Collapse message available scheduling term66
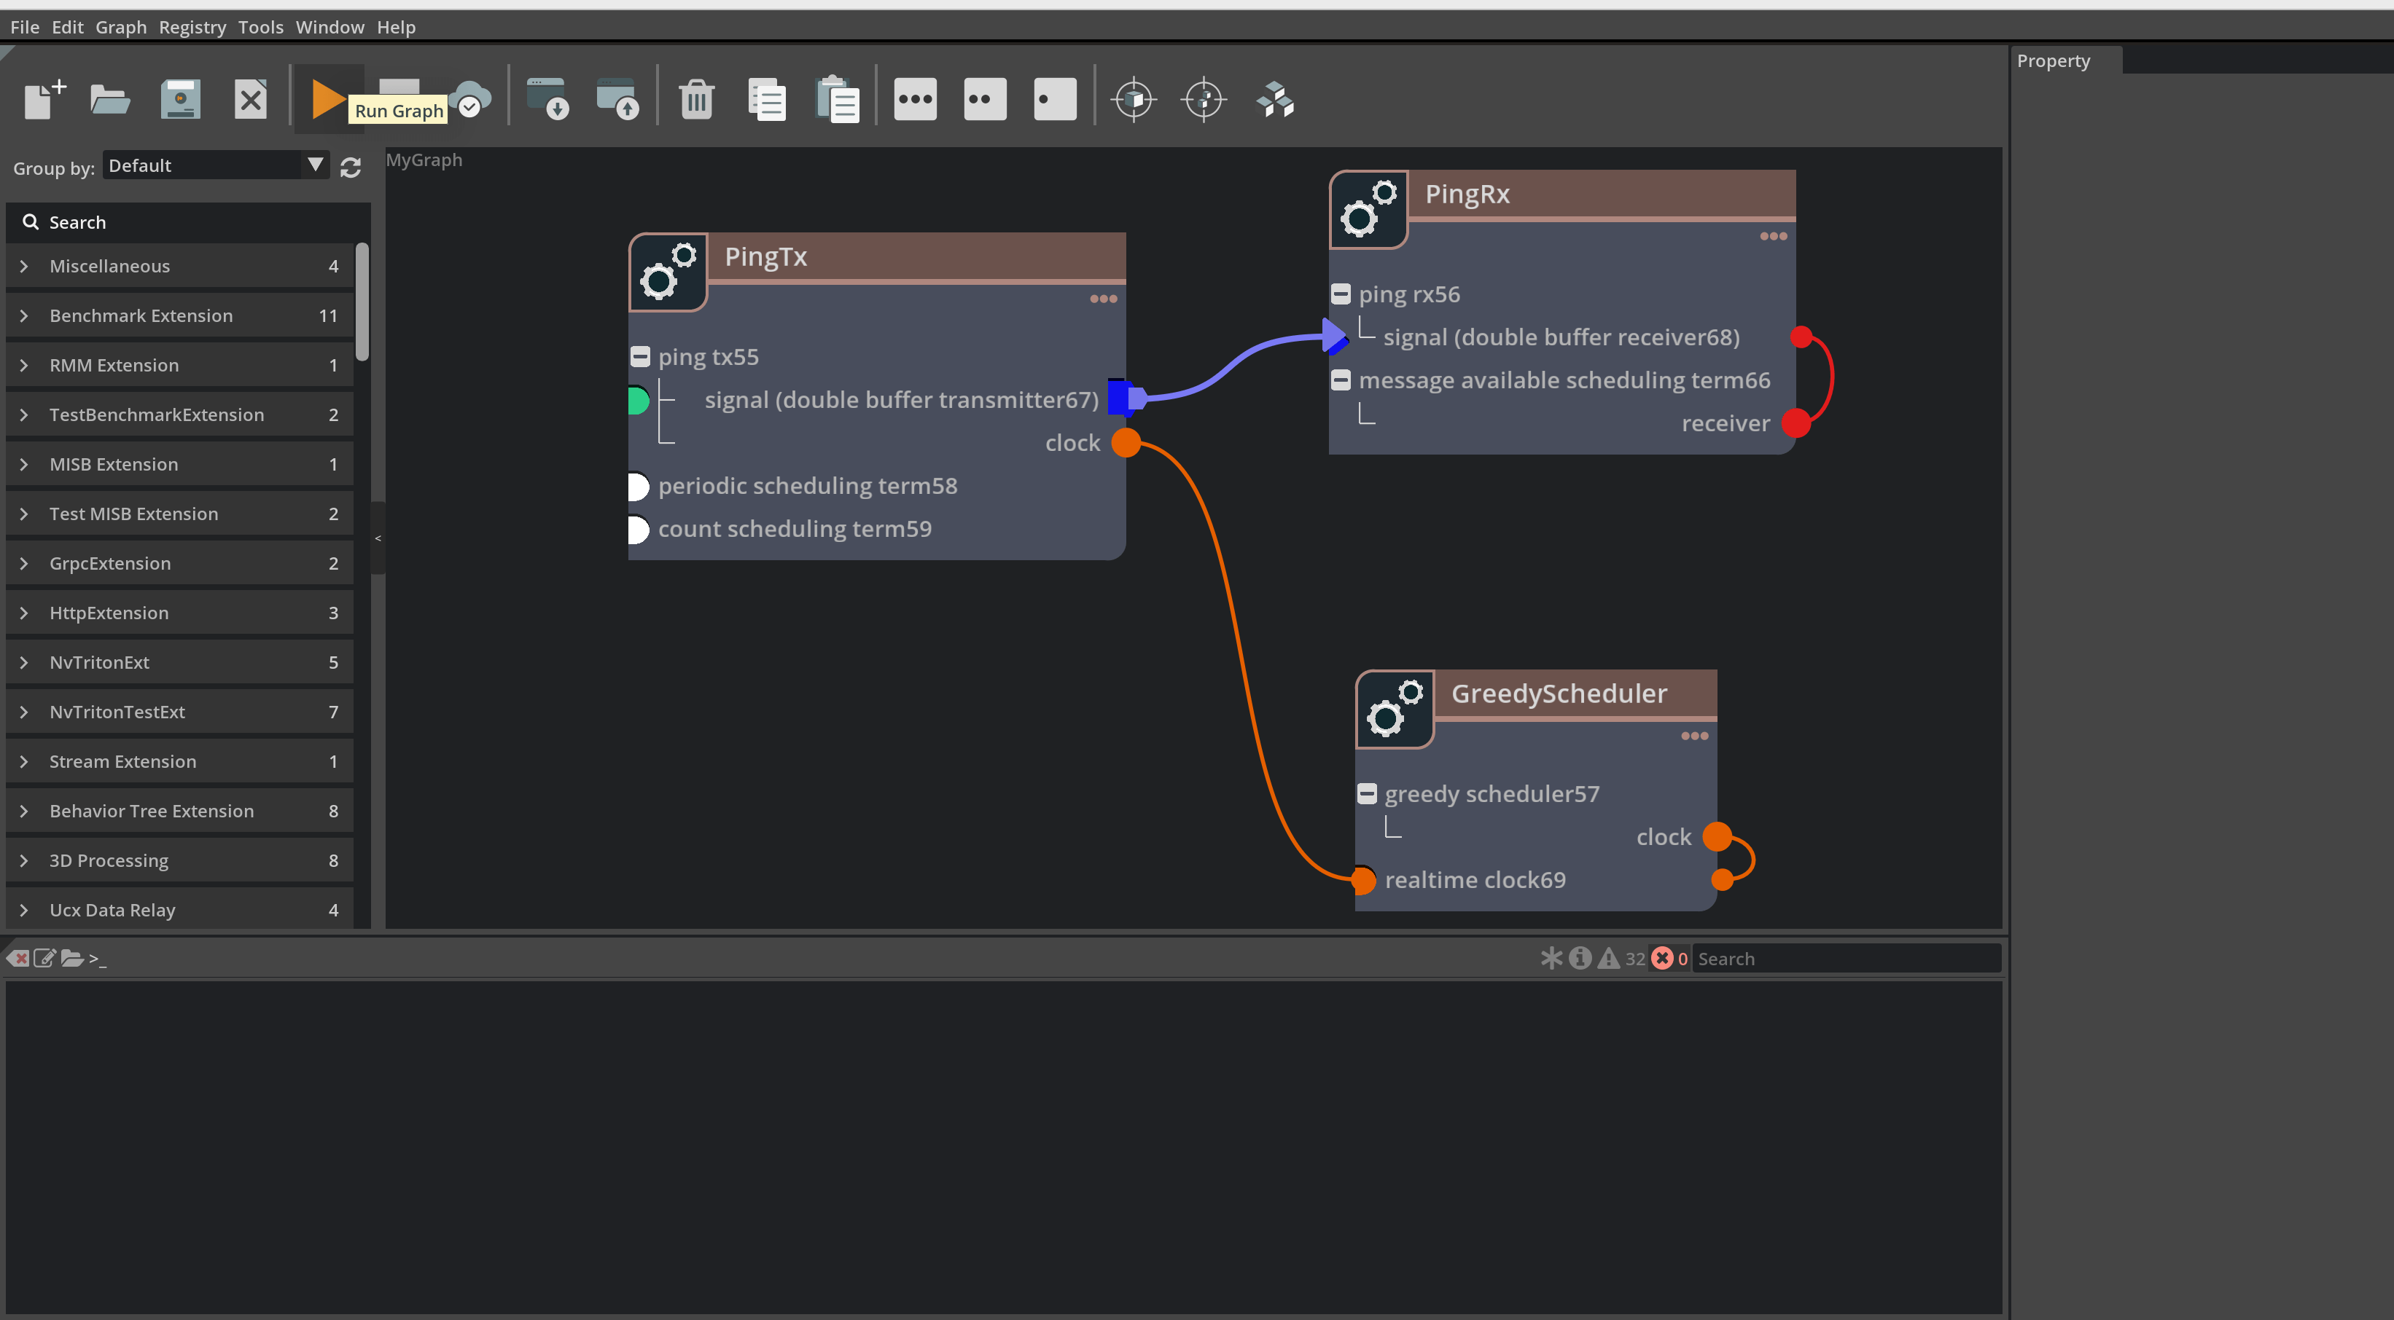The height and width of the screenshot is (1320, 2394). [x=1340, y=380]
